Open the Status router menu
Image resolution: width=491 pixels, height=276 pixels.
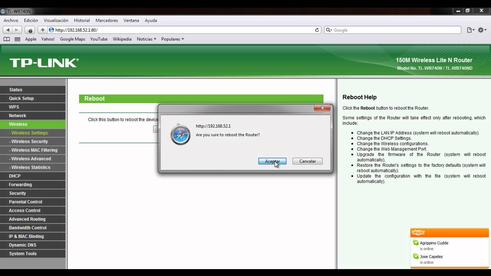click(x=33, y=90)
